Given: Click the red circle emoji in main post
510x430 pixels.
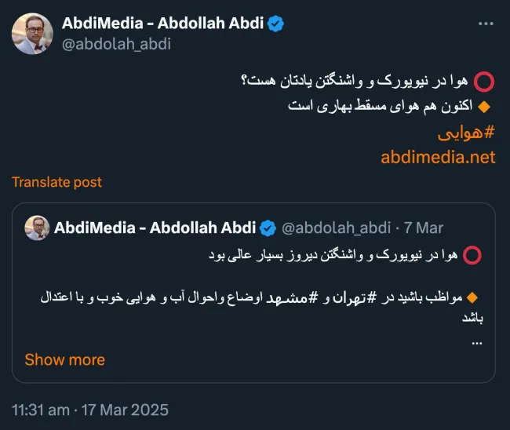Looking at the screenshot, I should click(484, 82).
